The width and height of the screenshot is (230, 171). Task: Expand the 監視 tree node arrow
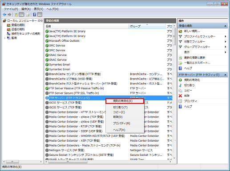[5, 38]
